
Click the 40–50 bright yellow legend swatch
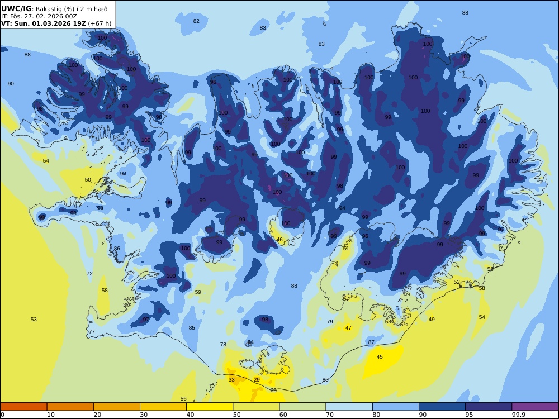pos(210,407)
